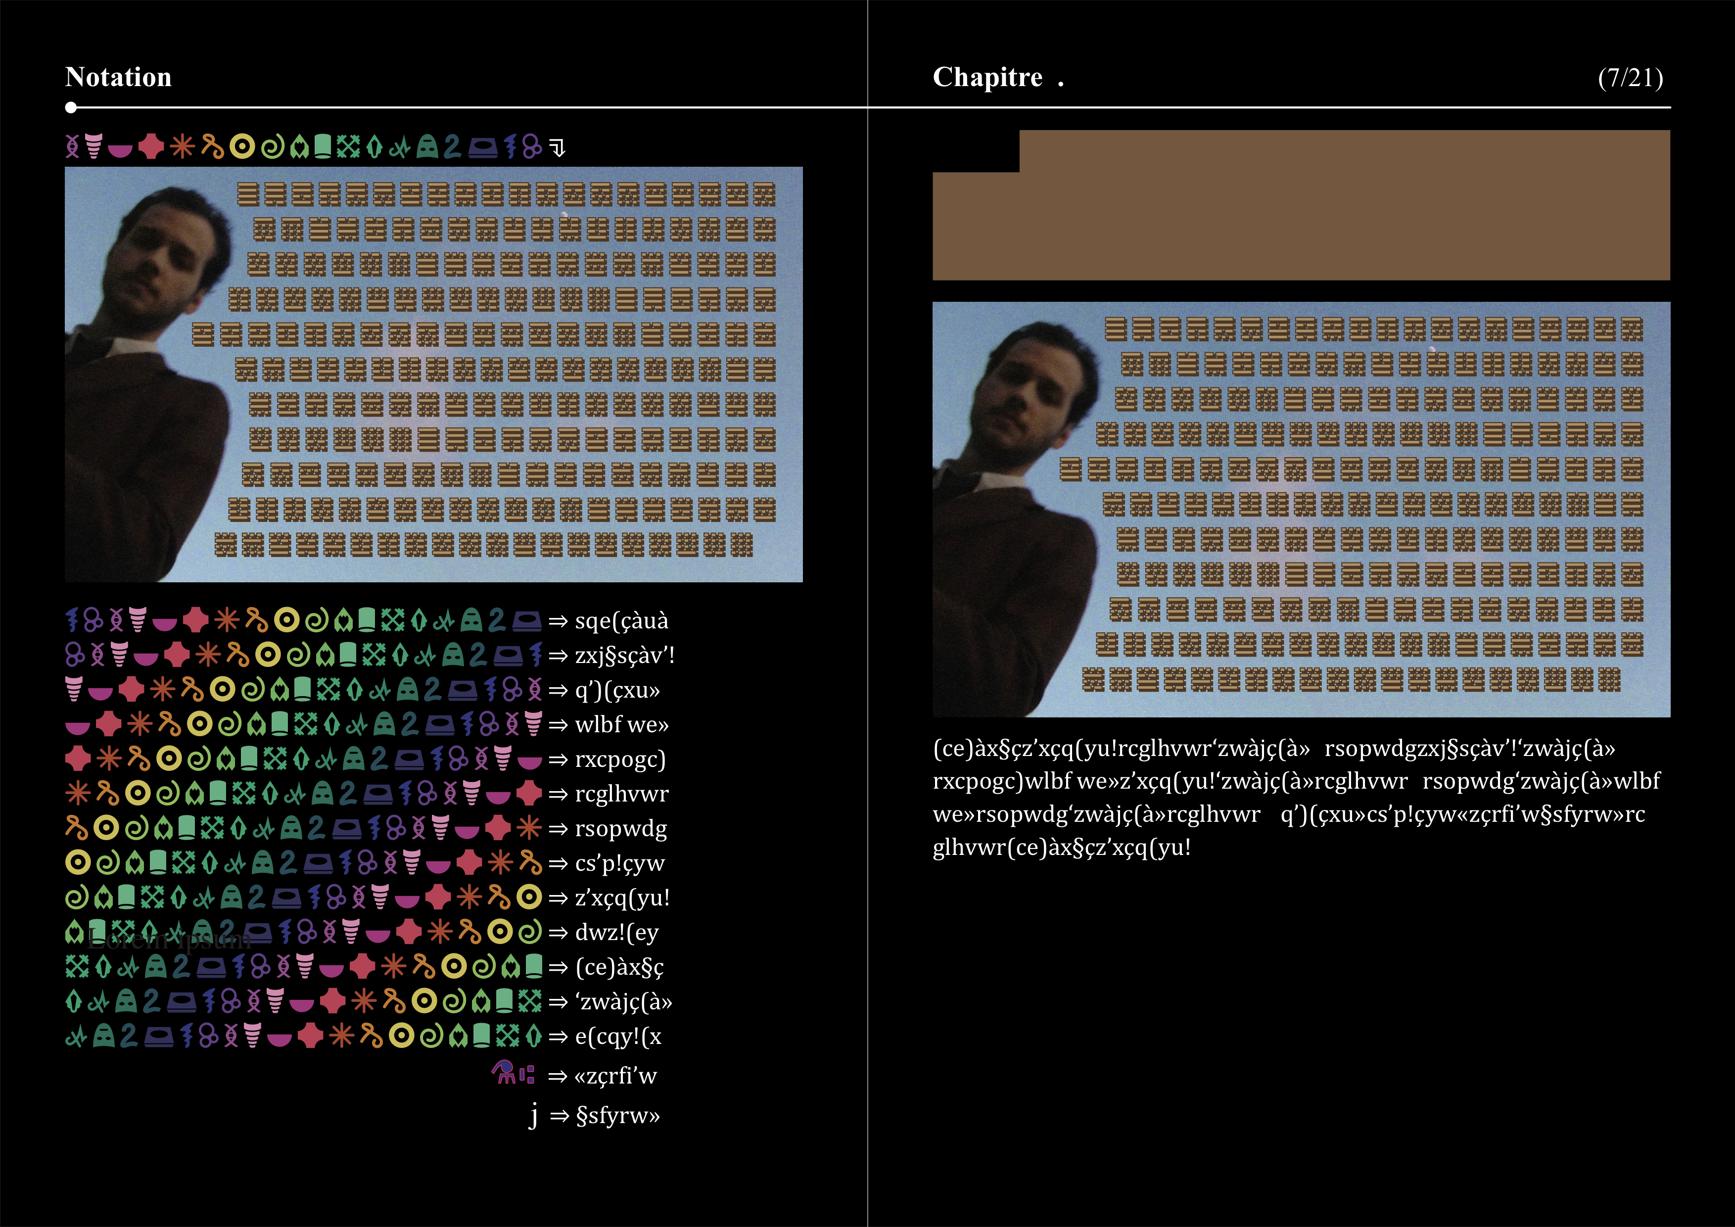Click the green crossed-dumbbells symbol in top row
Viewport: 1735px width, 1227px height.
point(348,146)
